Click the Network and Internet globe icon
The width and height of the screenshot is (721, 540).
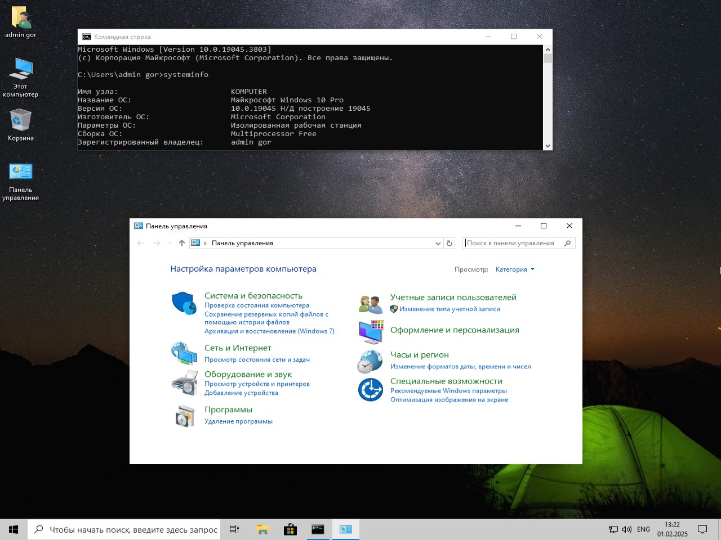pyautogui.click(x=184, y=353)
